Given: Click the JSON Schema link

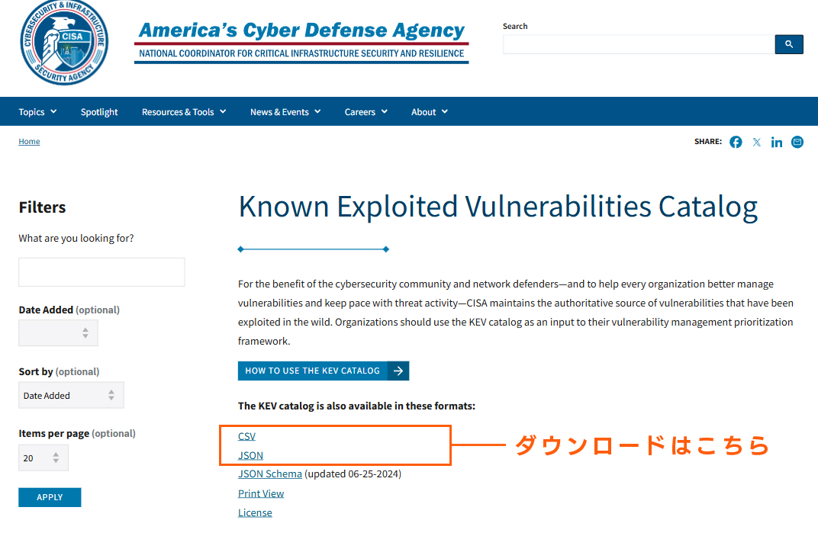Looking at the screenshot, I should point(270,474).
